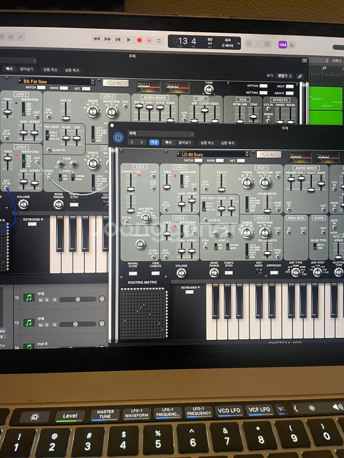The height and width of the screenshot is (458, 344).
Task: Click the VCO-1 WAVEFORM knob in the front window
Action: click(x=265, y=183)
